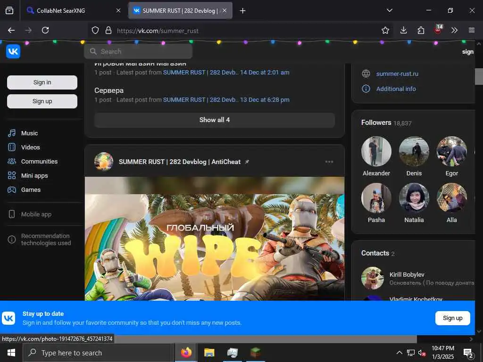Open tracking protection shield icon
This screenshot has height=362, width=483.
[95, 30]
